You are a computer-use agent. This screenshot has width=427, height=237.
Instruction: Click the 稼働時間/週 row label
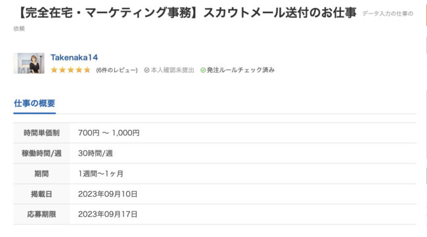(x=41, y=153)
